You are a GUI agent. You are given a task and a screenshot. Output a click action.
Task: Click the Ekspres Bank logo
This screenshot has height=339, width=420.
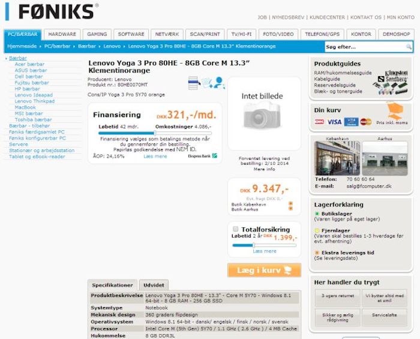pyautogui.click(x=203, y=156)
